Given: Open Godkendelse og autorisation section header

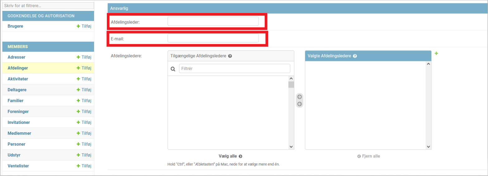Looking at the screenshot, I should coord(41,16).
